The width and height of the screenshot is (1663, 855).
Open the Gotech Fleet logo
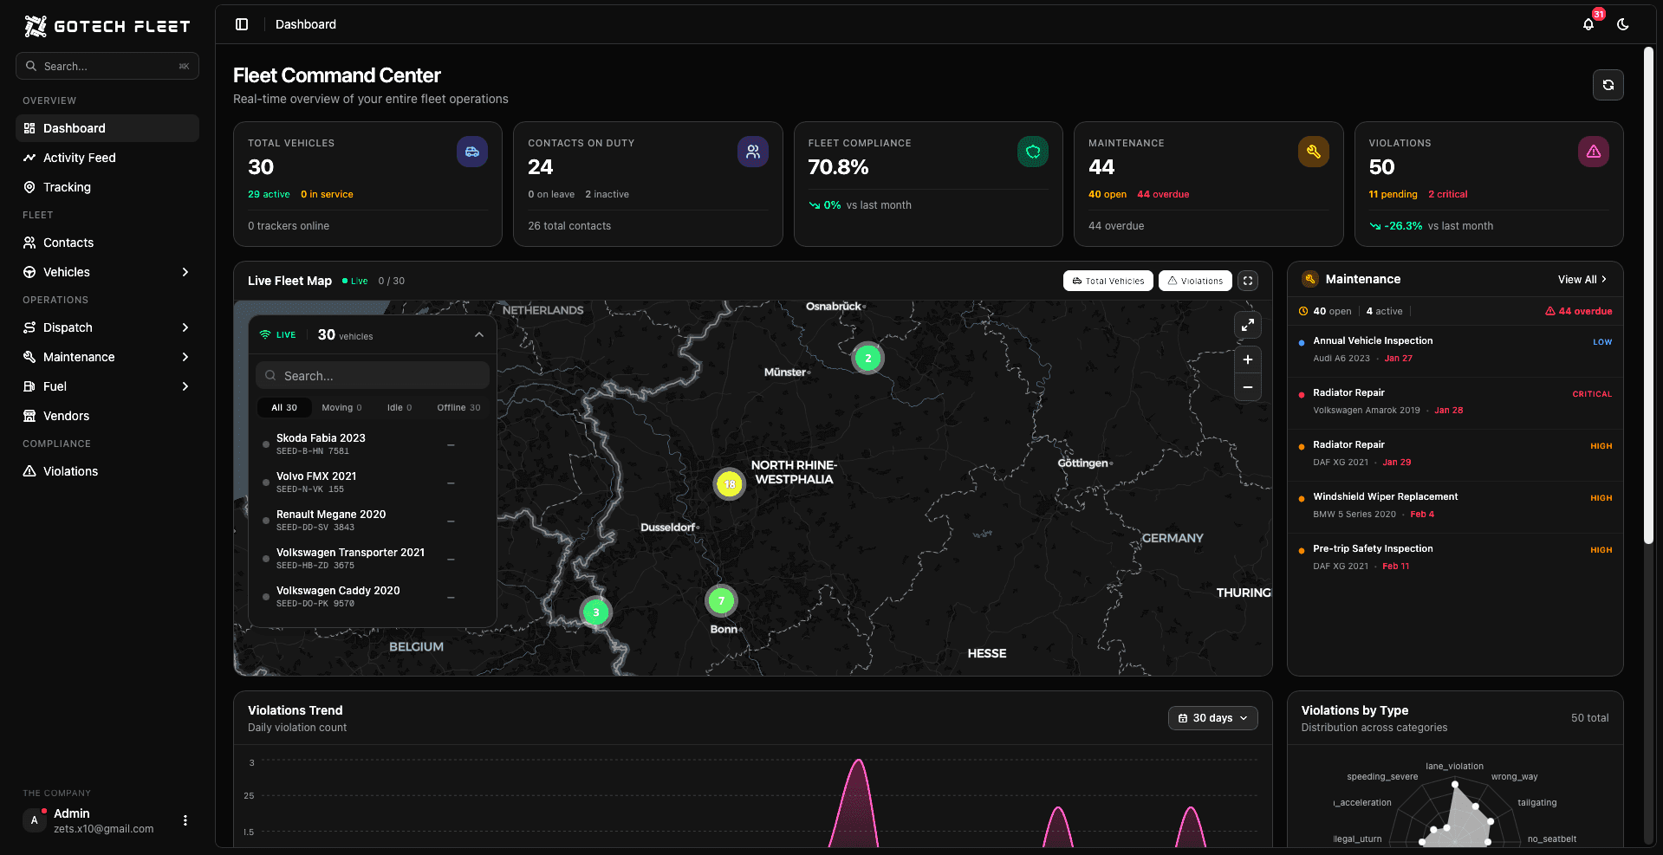point(107,26)
